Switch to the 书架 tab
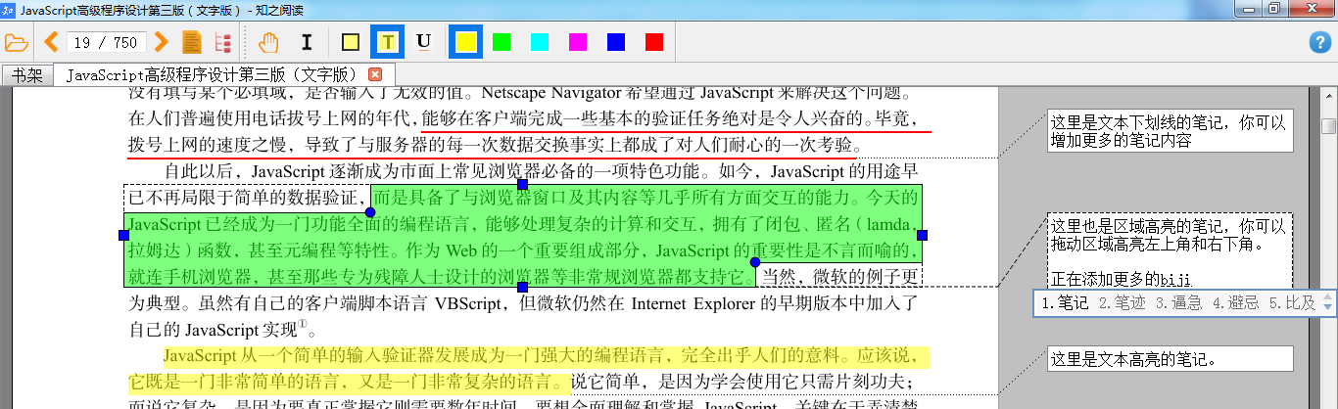1338x409 pixels. point(26,74)
